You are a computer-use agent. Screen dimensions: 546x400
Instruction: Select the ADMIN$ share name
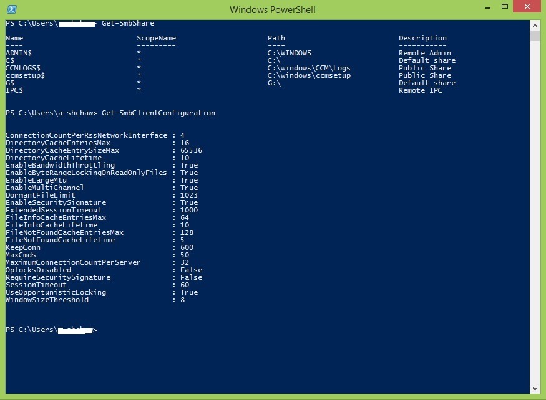click(19, 53)
